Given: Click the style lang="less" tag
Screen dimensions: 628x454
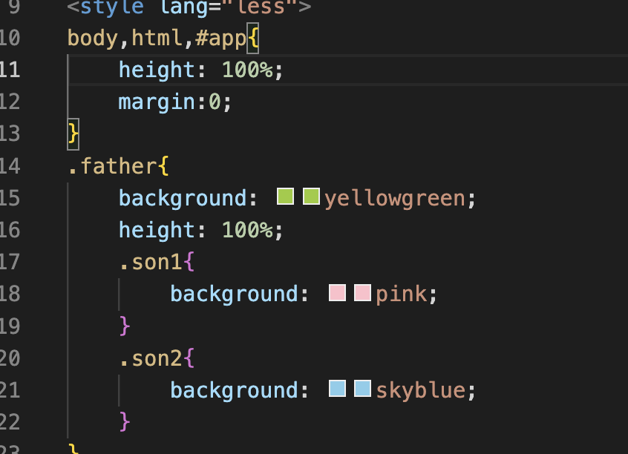Looking at the screenshot, I should tap(189, 7).
